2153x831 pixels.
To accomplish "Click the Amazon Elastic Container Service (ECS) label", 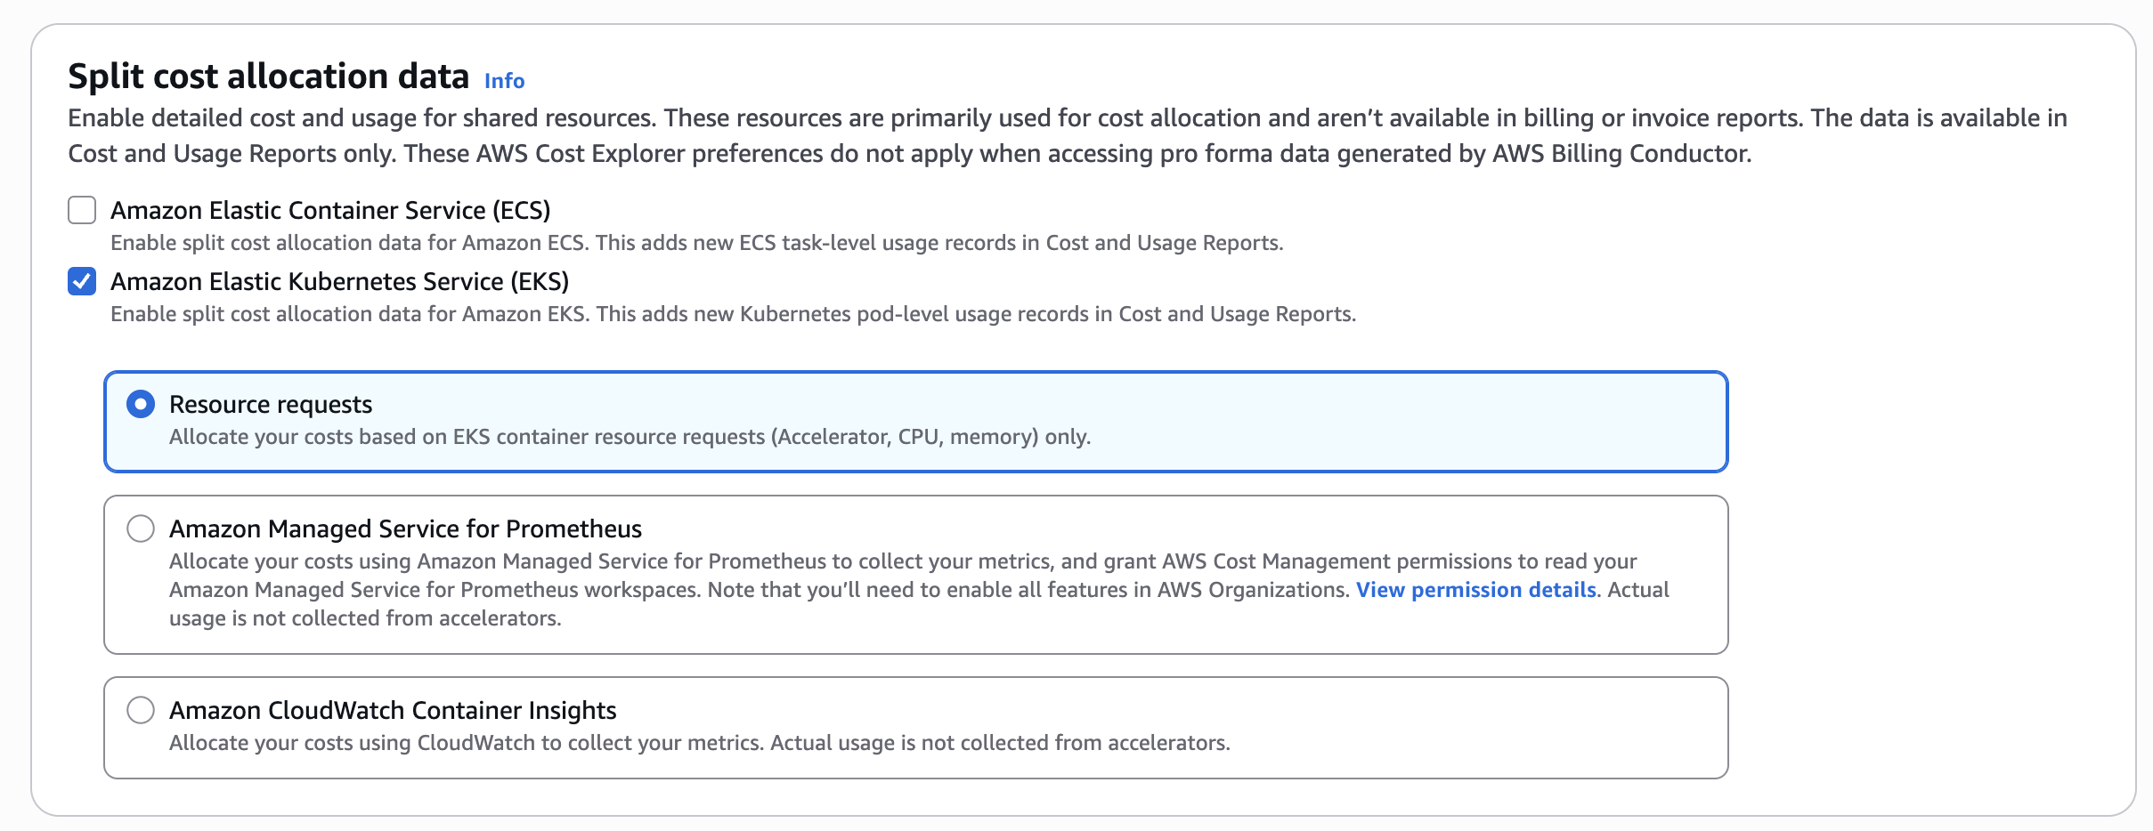I will 330,211.
